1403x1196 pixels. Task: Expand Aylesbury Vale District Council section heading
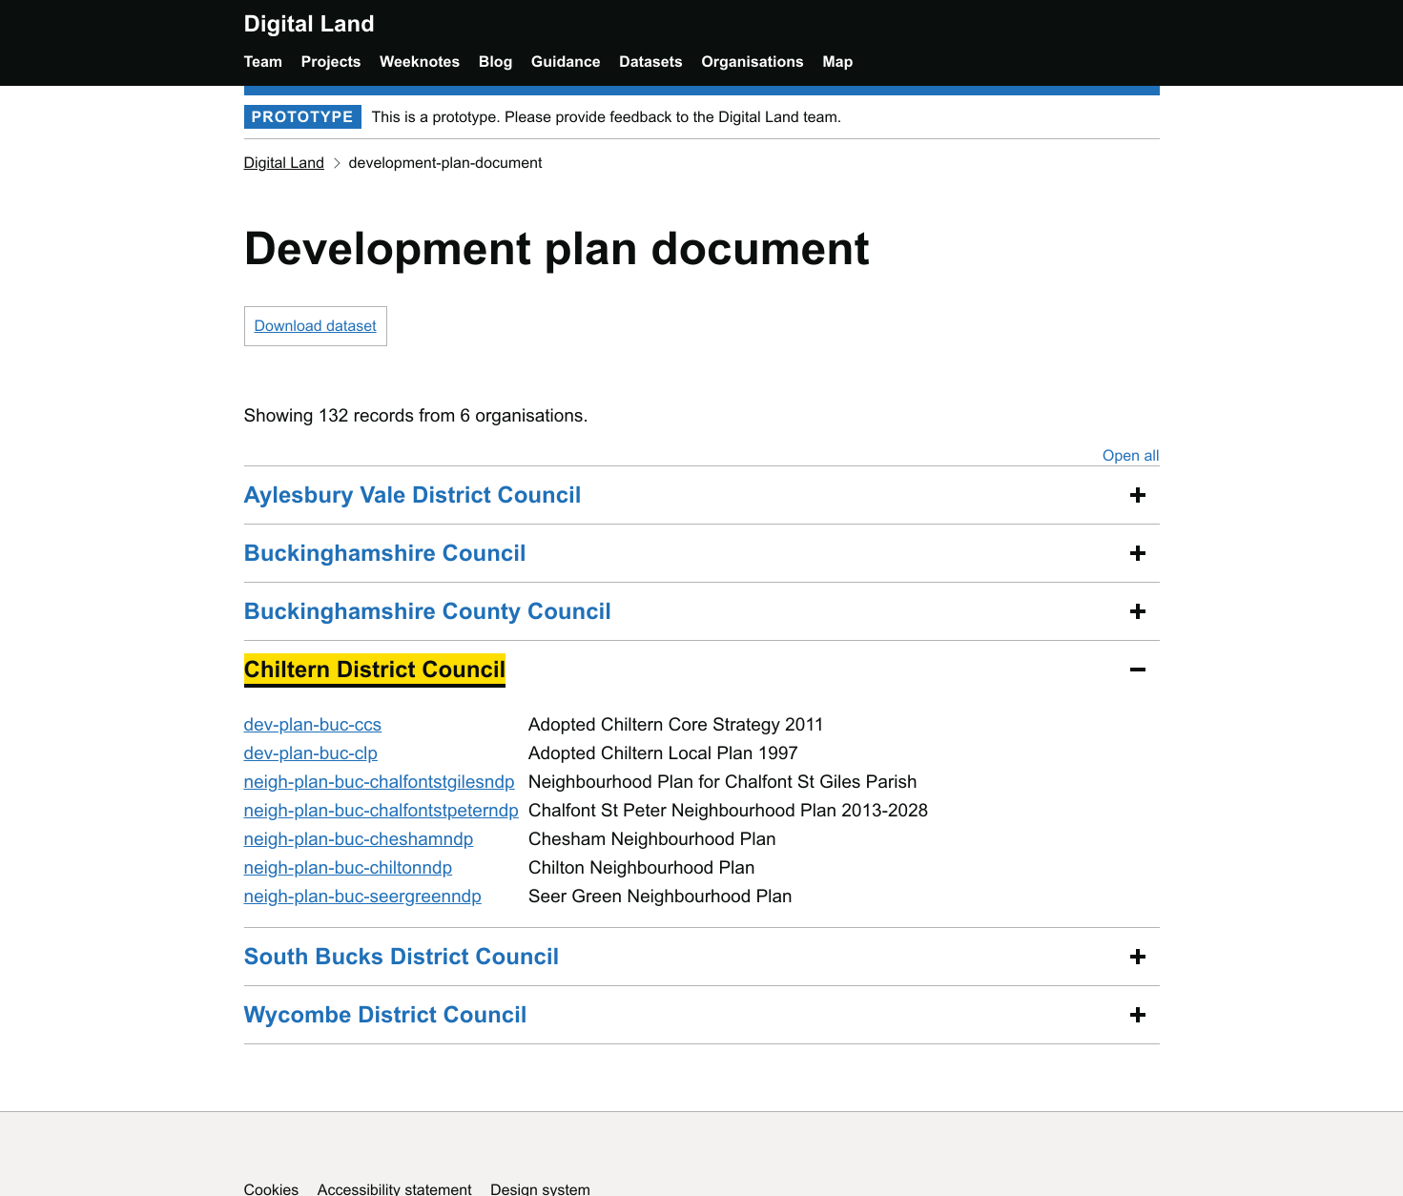(x=412, y=495)
